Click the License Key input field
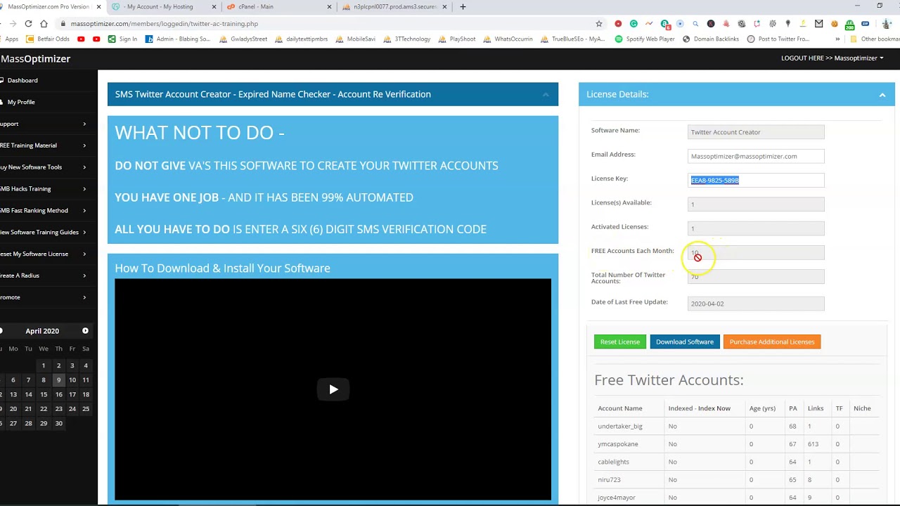Viewport: 900px width, 506px height. [x=756, y=180]
